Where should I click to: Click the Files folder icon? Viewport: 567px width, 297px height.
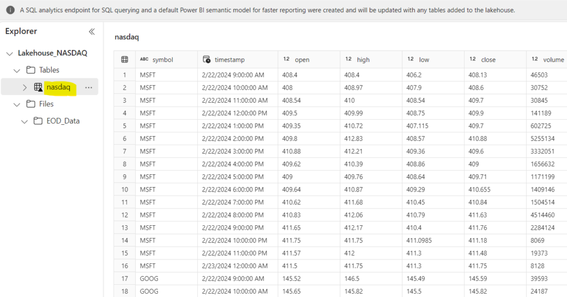click(x=31, y=104)
